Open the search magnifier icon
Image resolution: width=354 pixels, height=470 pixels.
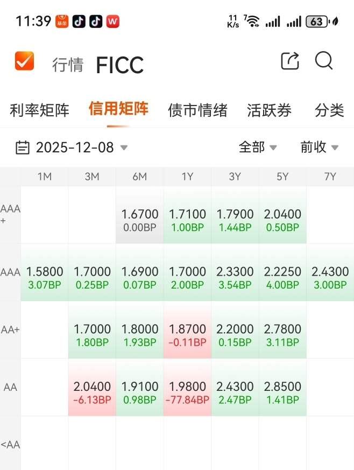pos(324,60)
